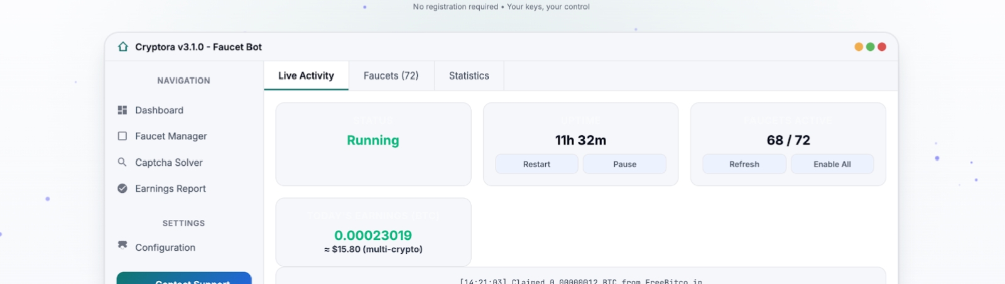Click the Dashboard grid icon
Viewport: 1005px width, 284px height.
click(122, 110)
